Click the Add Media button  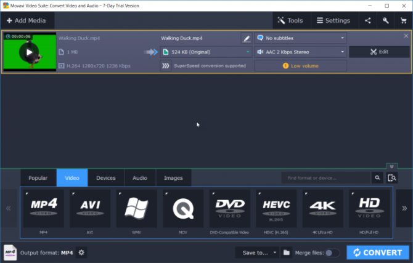(27, 20)
